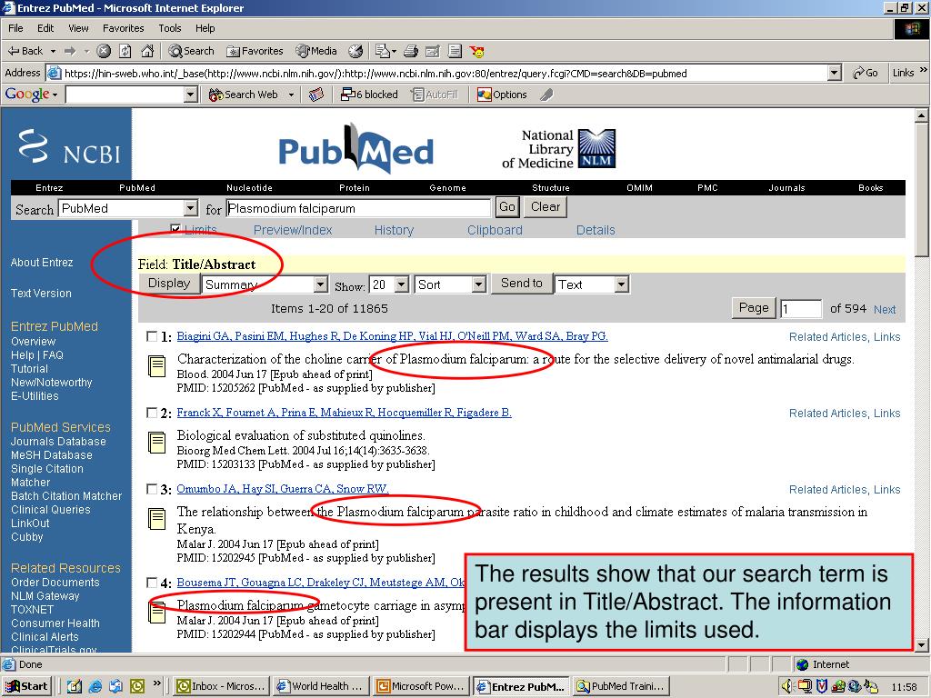This screenshot has width=931, height=698.
Task: Uncheck the Limits checkbox
Action: (x=175, y=229)
